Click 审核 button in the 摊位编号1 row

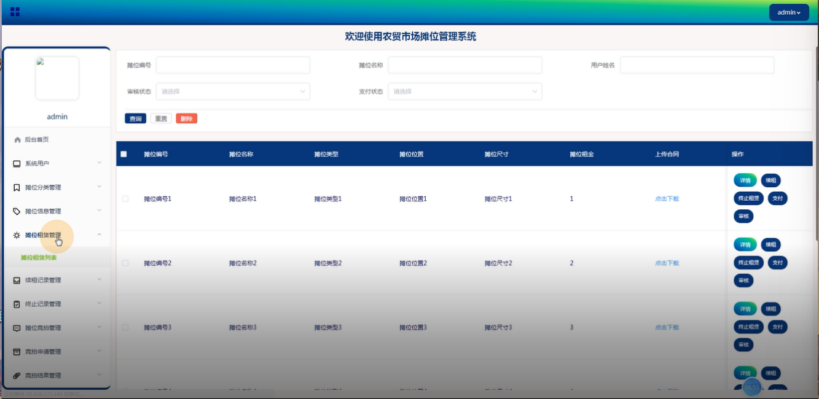pos(743,216)
